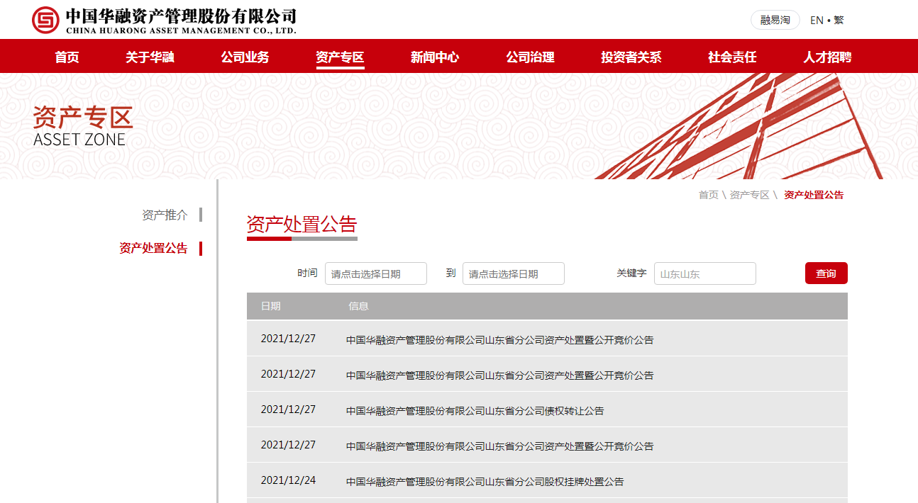Click the 中国华融资产管理股份有限公司 company name header
The image size is (918, 503).
pos(181,15)
